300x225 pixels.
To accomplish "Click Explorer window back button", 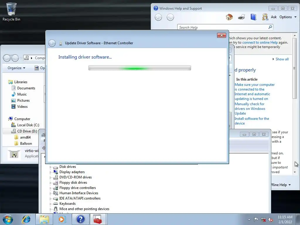I will pyautogui.click(x=7, y=58).
